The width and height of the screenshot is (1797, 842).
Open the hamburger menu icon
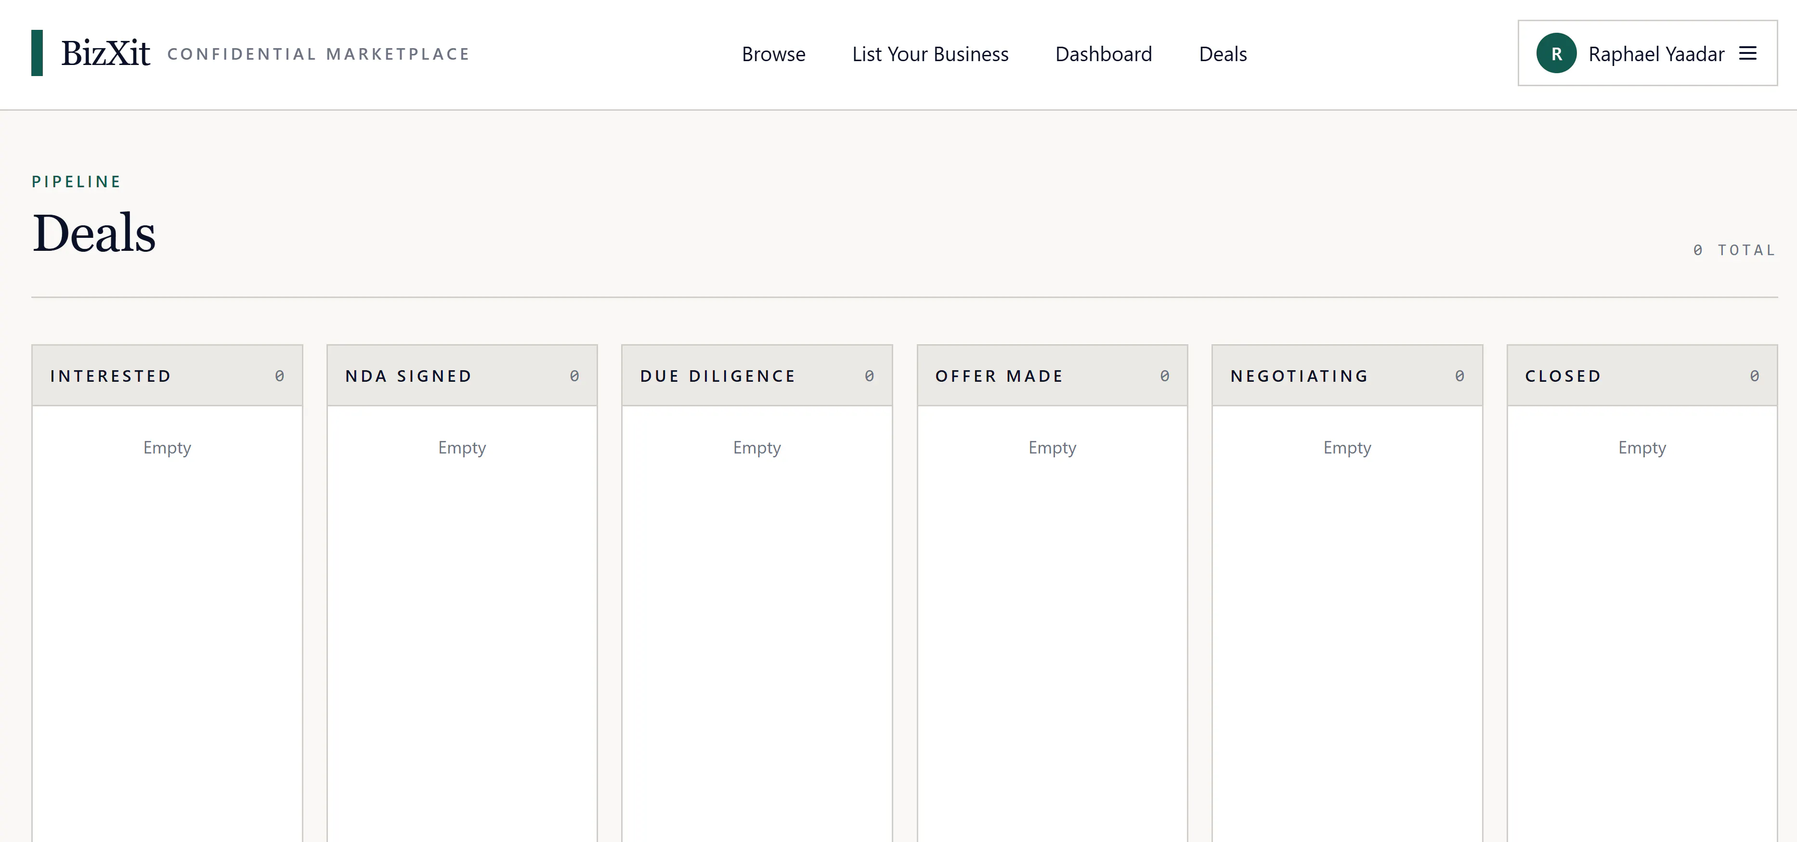[1747, 53]
